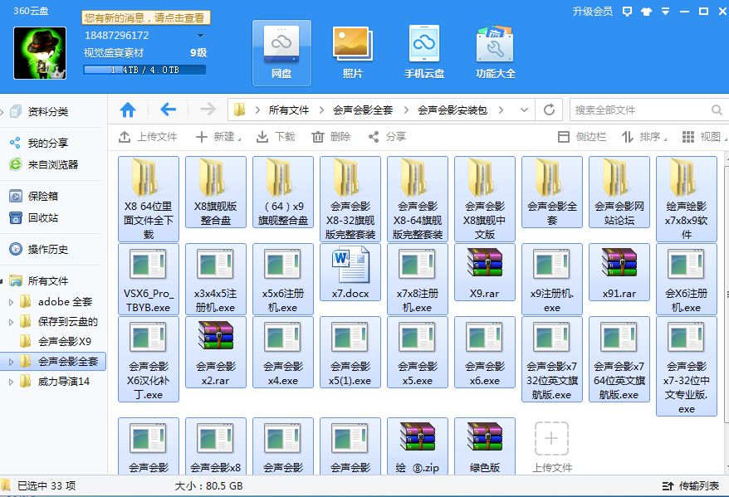
Task: Expand the adobe 全套 folder tree arrow
Action: pos(12,302)
